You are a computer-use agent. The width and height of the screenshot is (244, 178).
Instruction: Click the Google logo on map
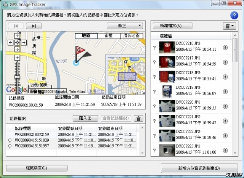pos(16,90)
